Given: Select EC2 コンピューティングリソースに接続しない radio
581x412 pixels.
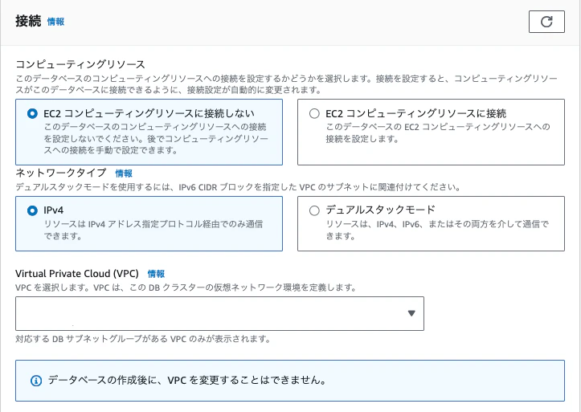Looking at the screenshot, I should [32, 114].
